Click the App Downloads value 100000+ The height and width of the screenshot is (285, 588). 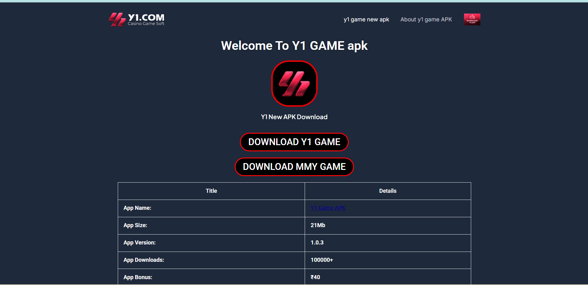click(322, 260)
